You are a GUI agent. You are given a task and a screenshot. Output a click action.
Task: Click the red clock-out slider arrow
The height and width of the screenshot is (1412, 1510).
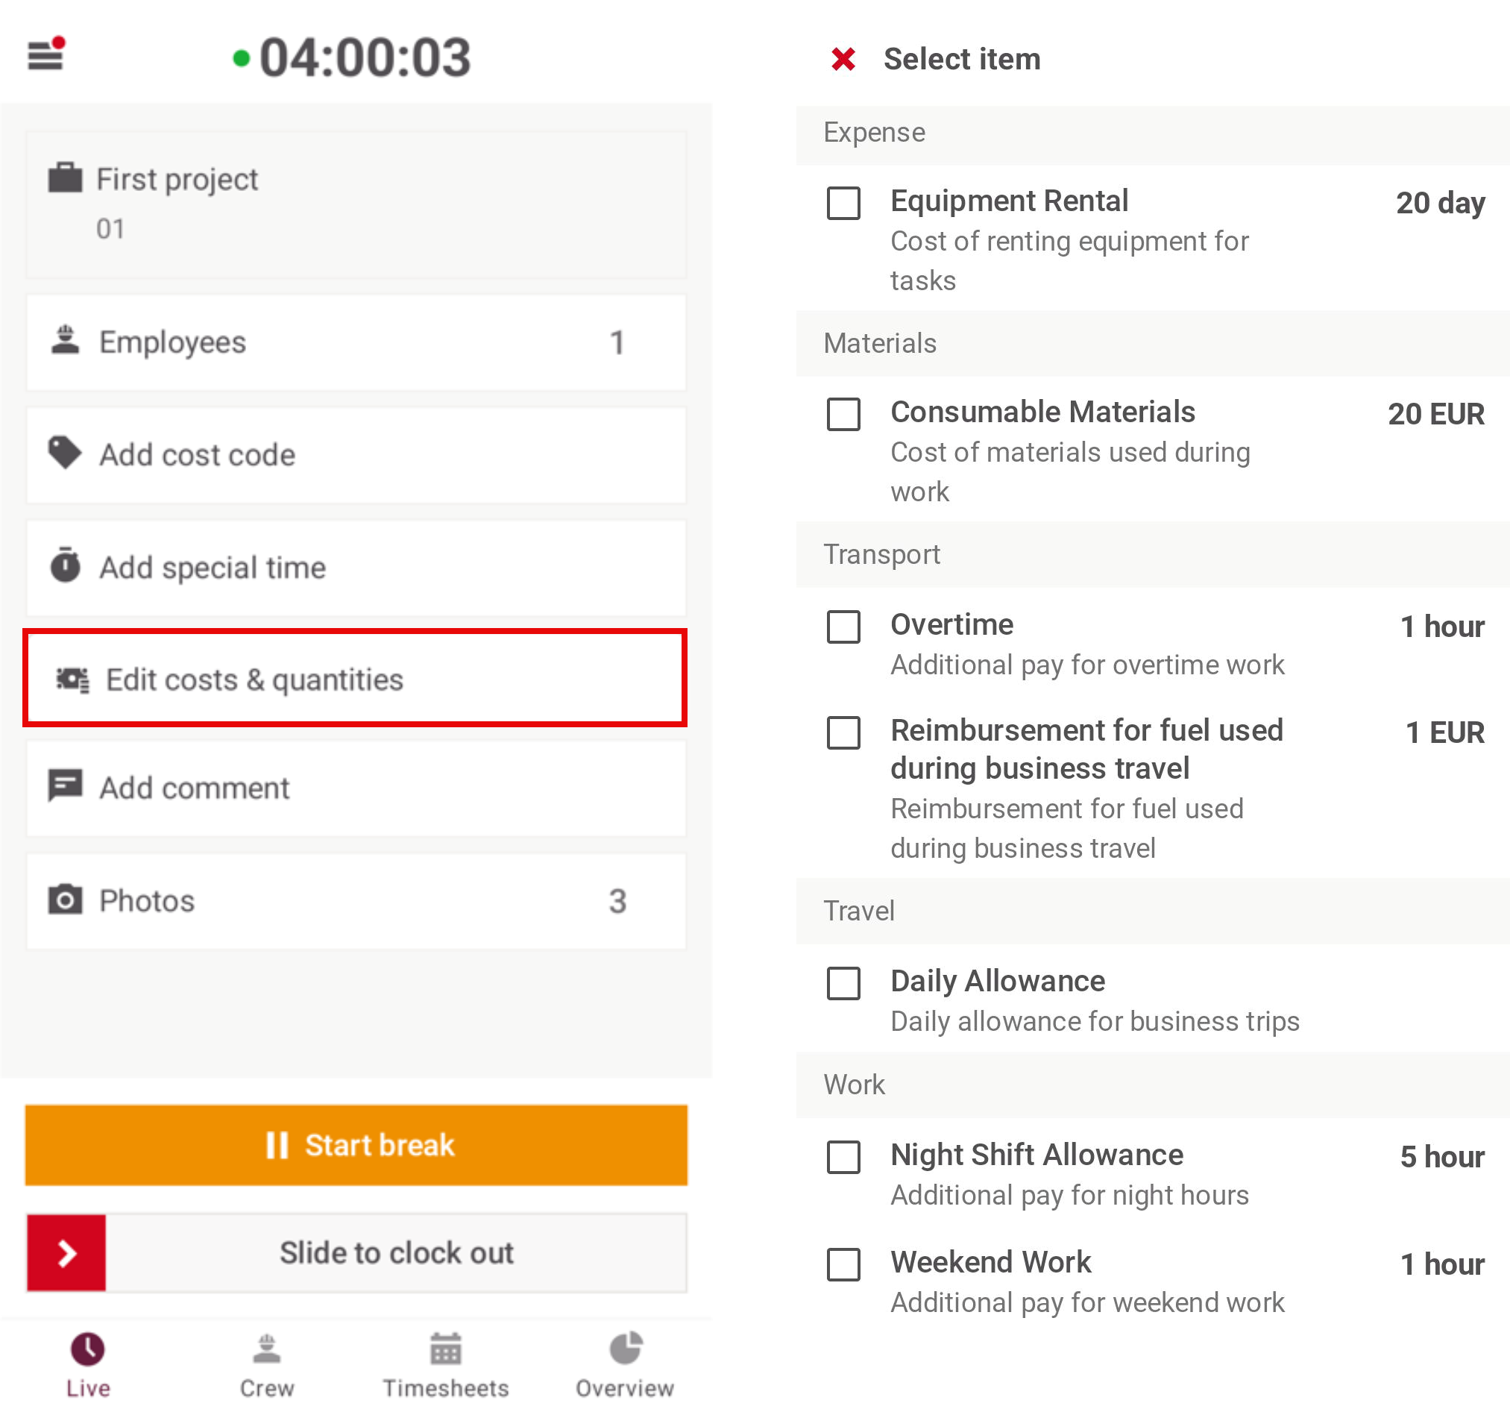[x=67, y=1252]
